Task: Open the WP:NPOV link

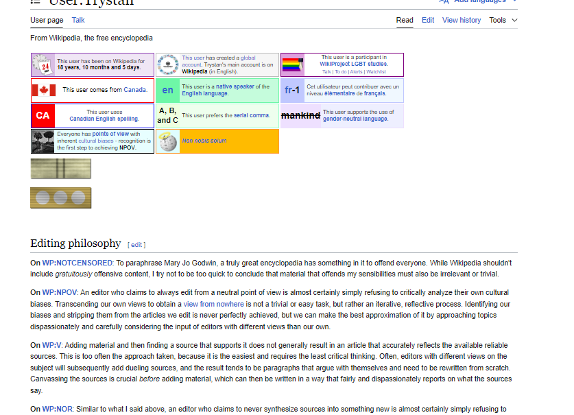Action: 59,293
